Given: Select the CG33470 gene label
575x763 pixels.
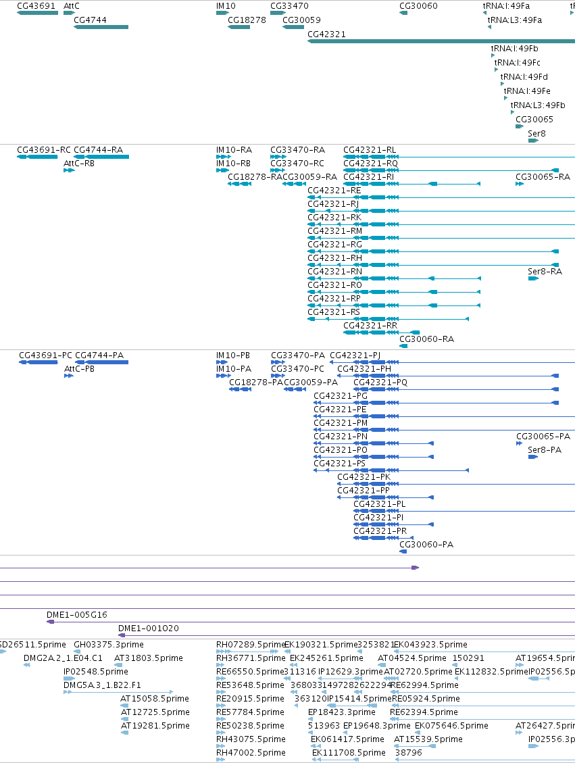Looking at the screenshot, I should pos(289,6).
